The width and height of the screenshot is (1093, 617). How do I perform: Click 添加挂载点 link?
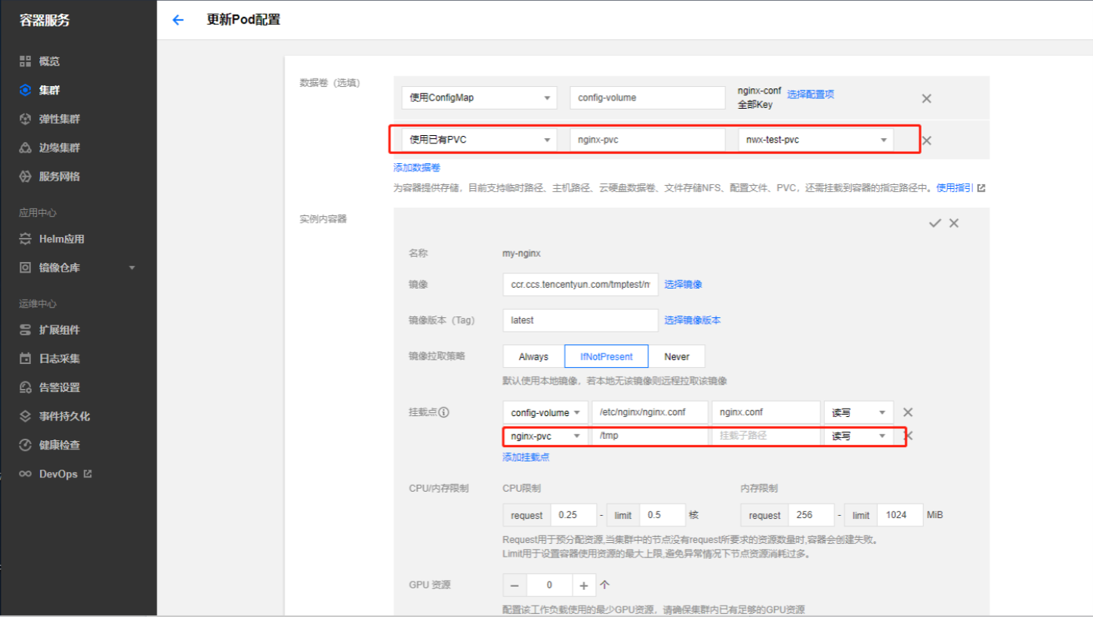(526, 457)
